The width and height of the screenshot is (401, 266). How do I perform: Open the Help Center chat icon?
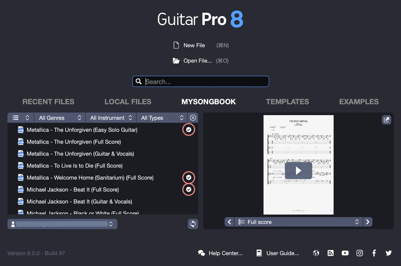(202, 253)
